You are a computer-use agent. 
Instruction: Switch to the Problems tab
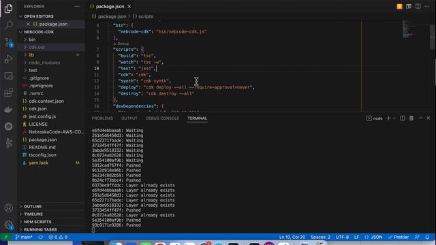(x=102, y=118)
